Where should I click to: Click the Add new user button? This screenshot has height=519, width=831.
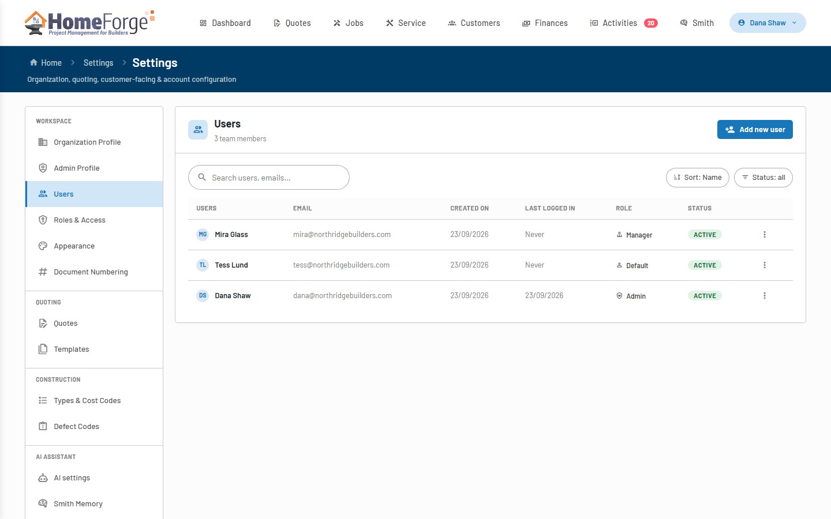(x=755, y=130)
